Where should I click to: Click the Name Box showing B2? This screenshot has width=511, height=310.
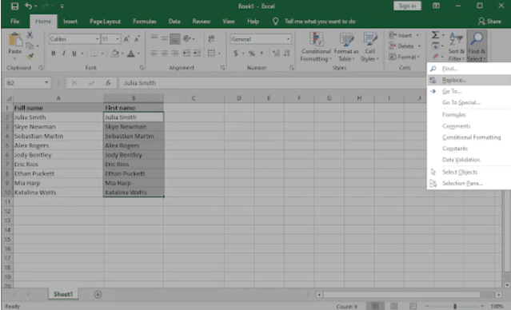click(28, 83)
